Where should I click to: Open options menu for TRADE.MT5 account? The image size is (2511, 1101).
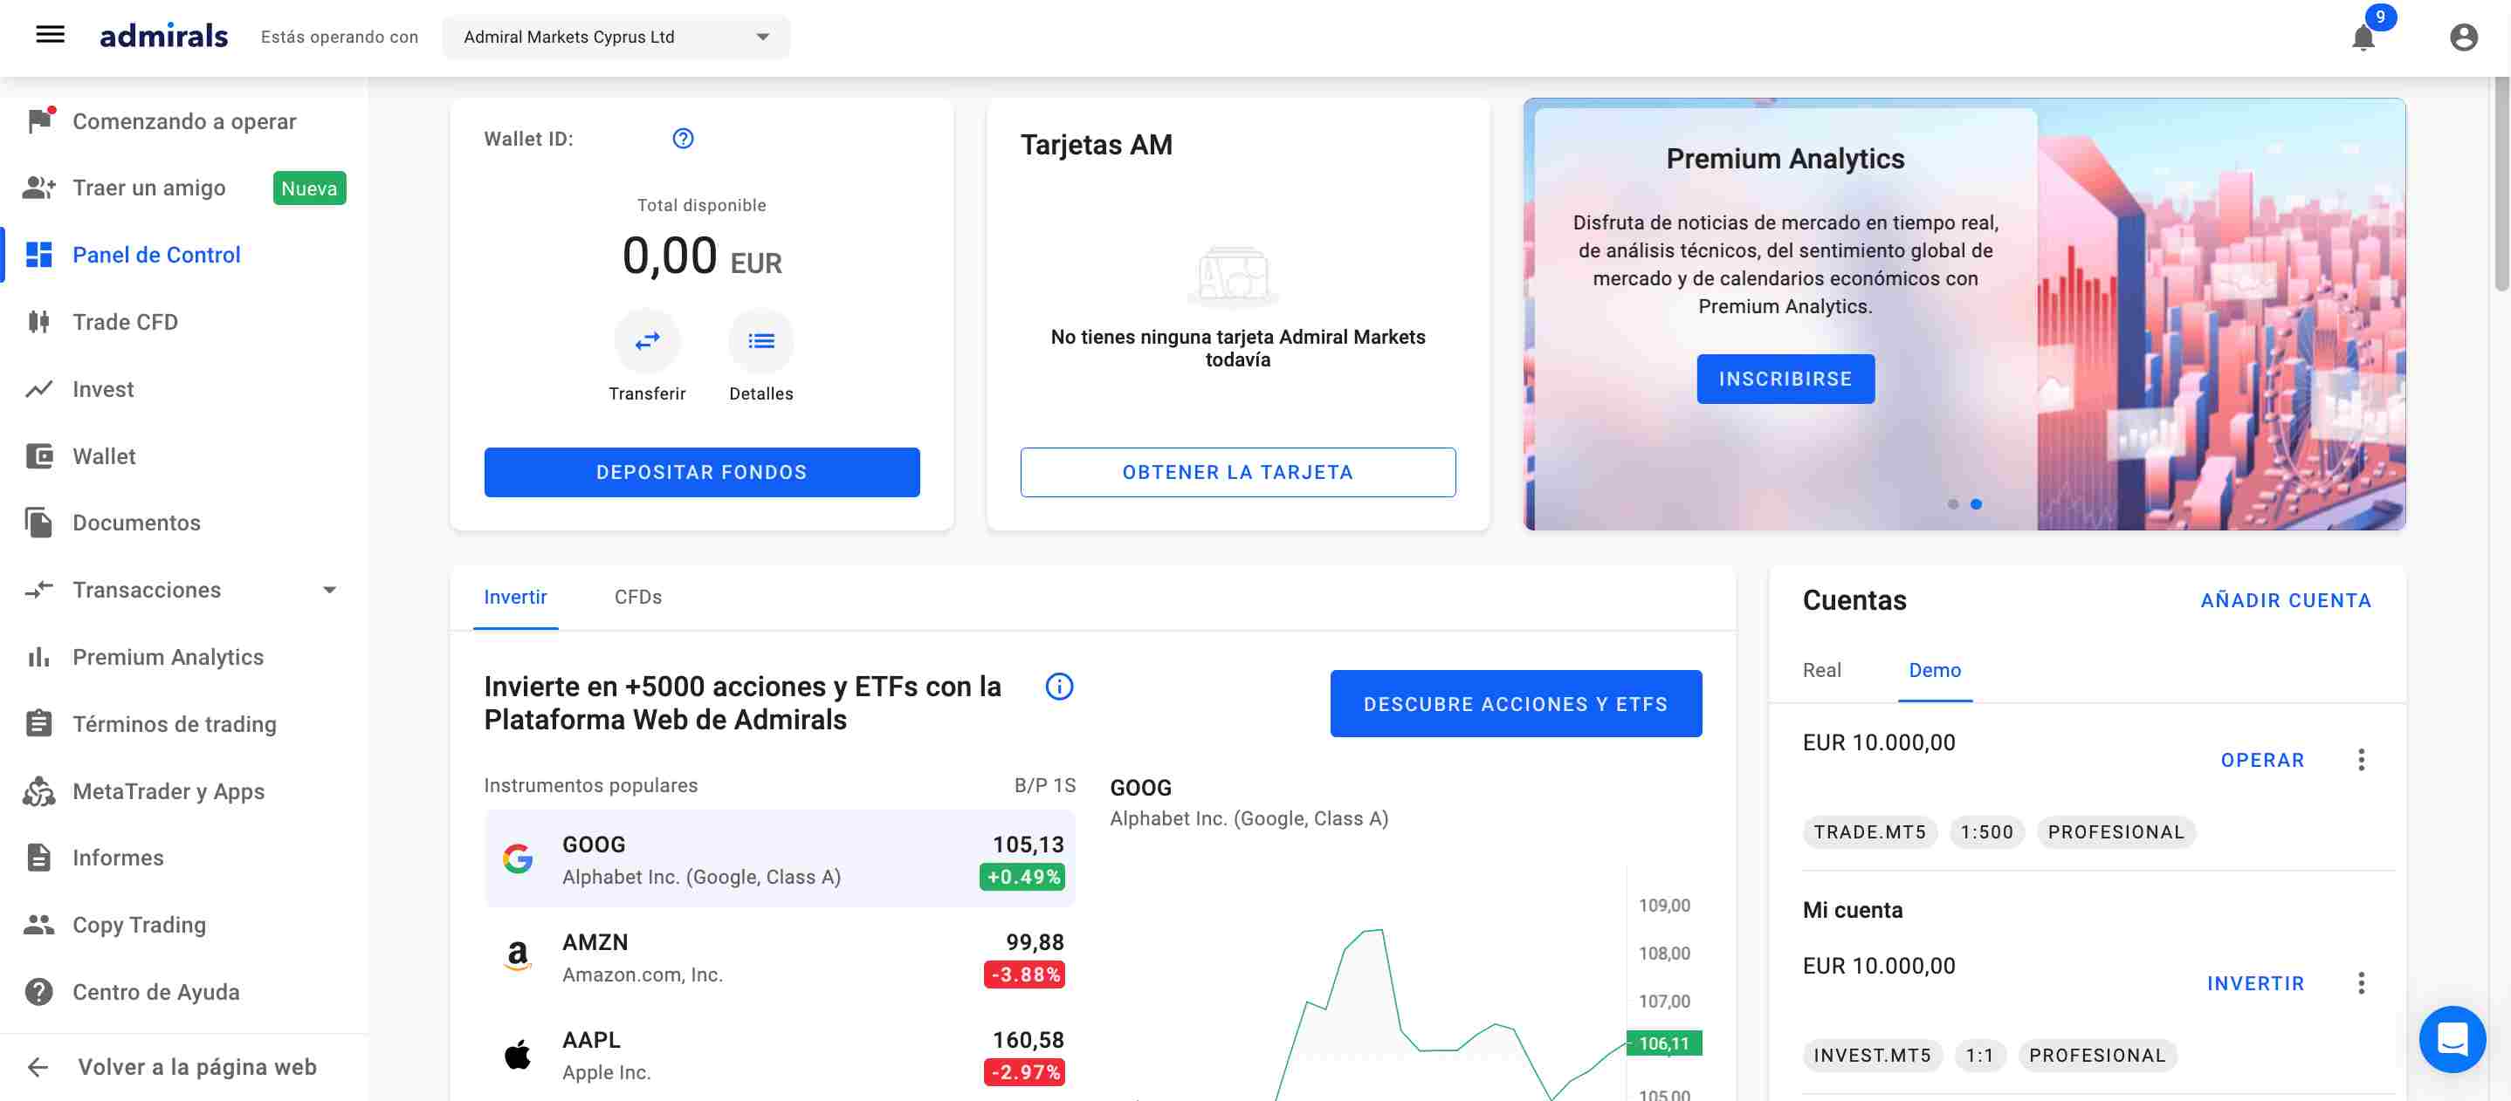2361,760
